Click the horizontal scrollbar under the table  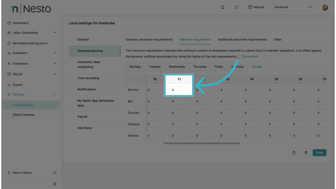[x=201, y=143]
